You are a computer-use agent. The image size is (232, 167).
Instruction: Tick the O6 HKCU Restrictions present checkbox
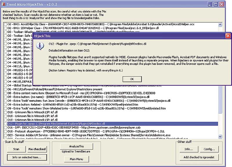click(x=6, y=89)
